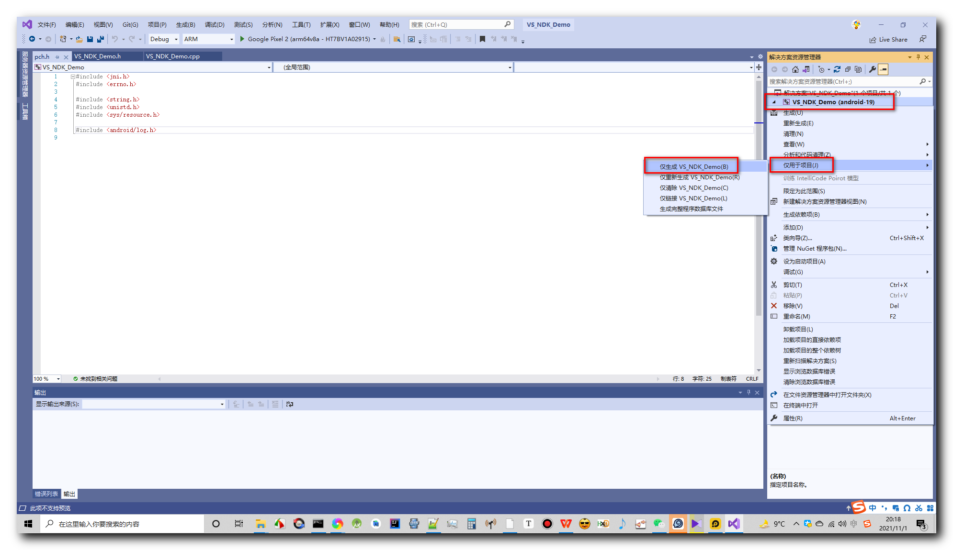This screenshot has width=953, height=550.
Task: Collapse the #include region at line 1
Action: (73, 77)
